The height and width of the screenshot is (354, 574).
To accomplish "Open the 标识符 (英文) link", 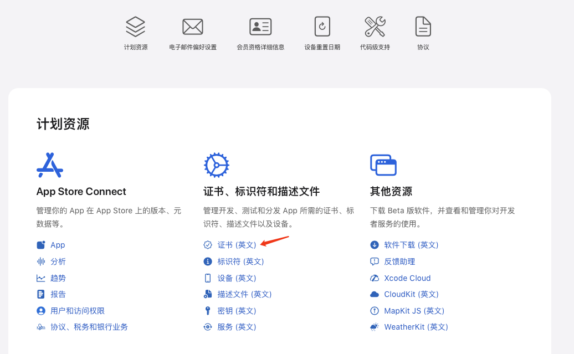I will click(240, 261).
